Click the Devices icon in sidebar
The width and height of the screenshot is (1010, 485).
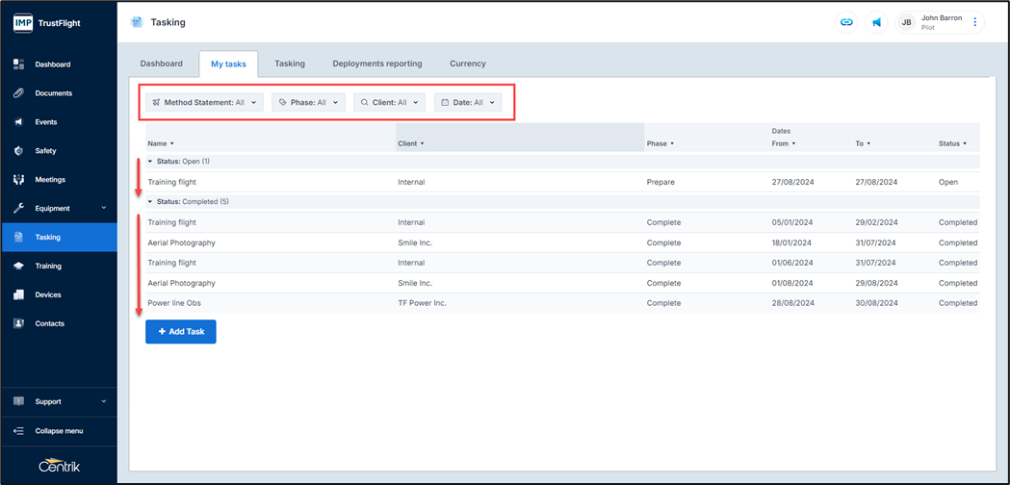pyautogui.click(x=18, y=294)
